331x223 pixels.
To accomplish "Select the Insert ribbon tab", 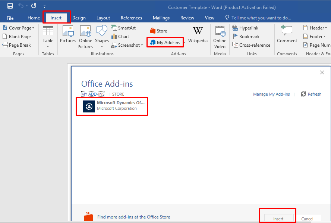I will [56, 18].
